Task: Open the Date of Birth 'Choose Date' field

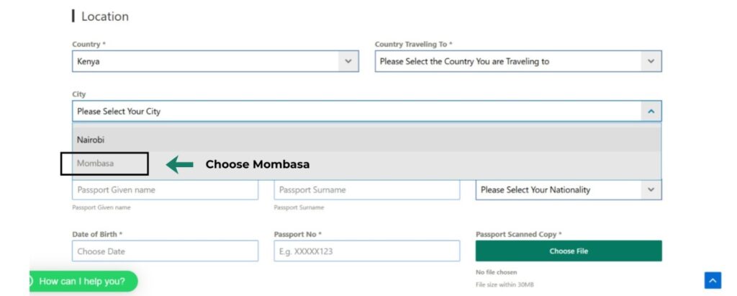Action: pos(165,251)
